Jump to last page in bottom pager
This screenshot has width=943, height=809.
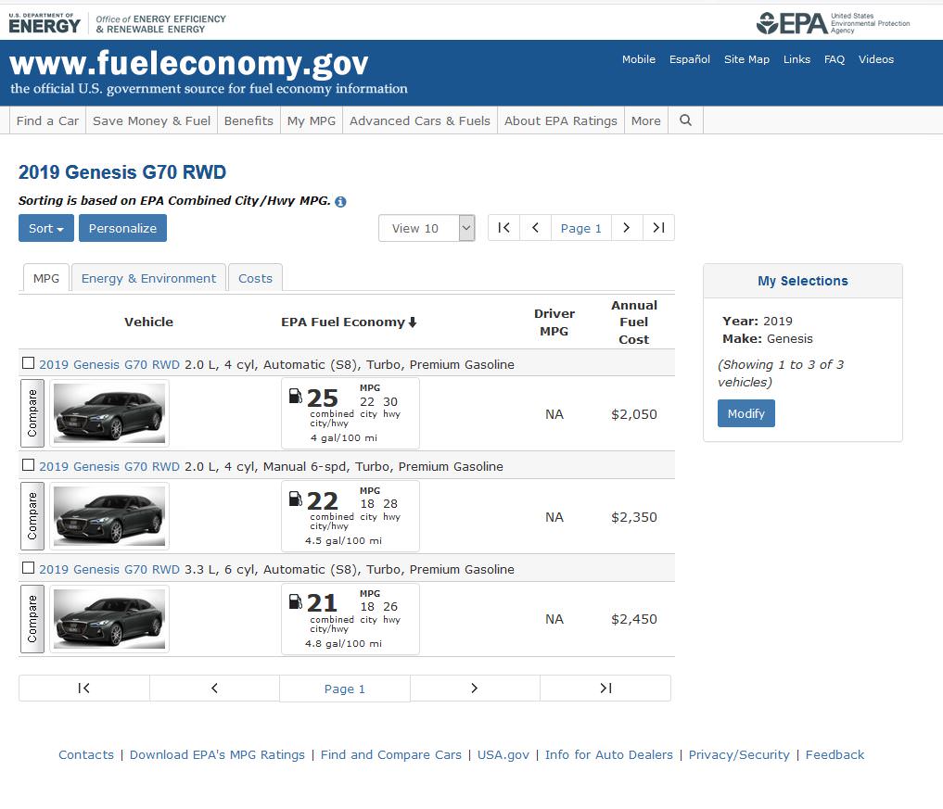click(x=605, y=689)
